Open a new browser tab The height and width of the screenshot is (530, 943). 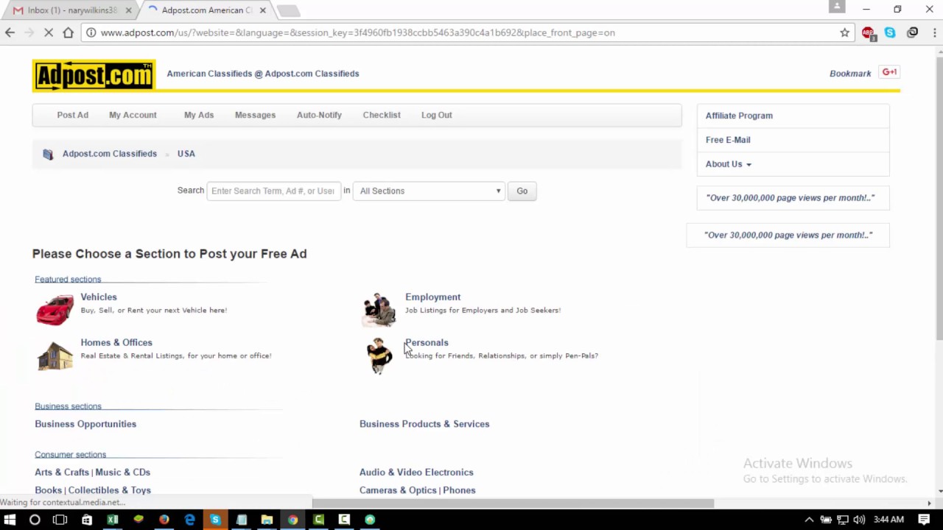(x=289, y=10)
